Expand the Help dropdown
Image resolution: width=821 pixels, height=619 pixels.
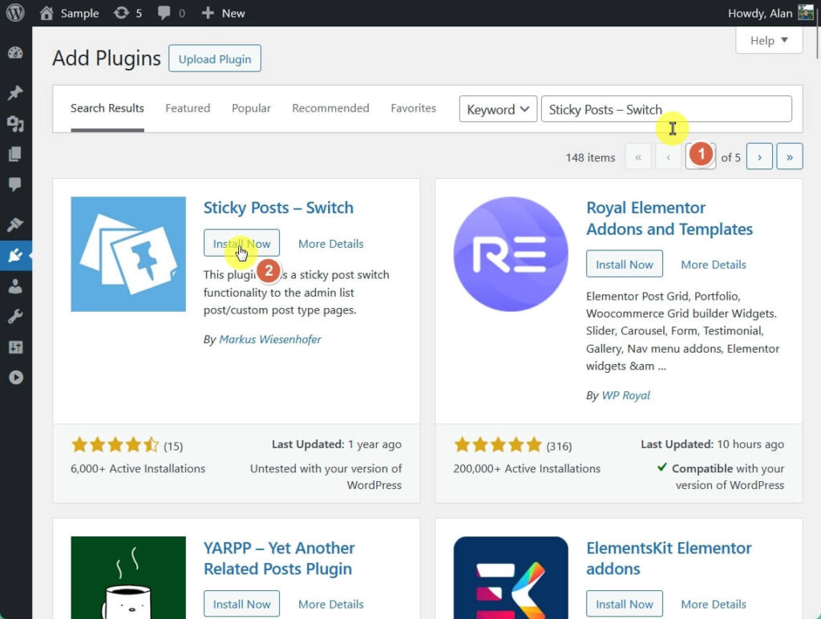769,40
